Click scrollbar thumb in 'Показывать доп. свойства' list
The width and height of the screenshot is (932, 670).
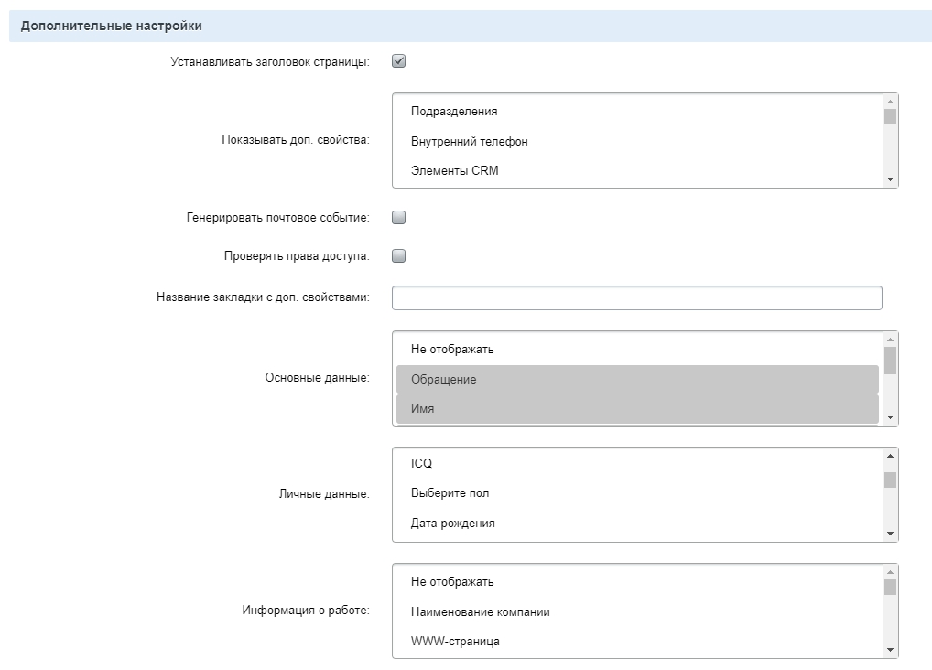890,116
